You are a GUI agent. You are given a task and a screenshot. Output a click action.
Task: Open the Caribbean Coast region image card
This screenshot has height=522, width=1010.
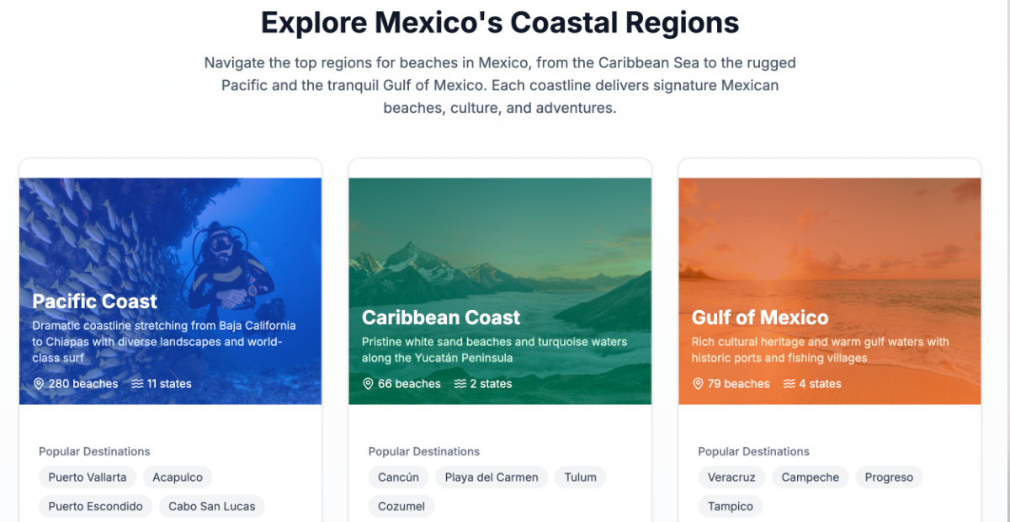click(500, 253)
